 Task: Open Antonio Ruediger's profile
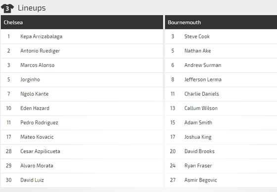[40, 51]
